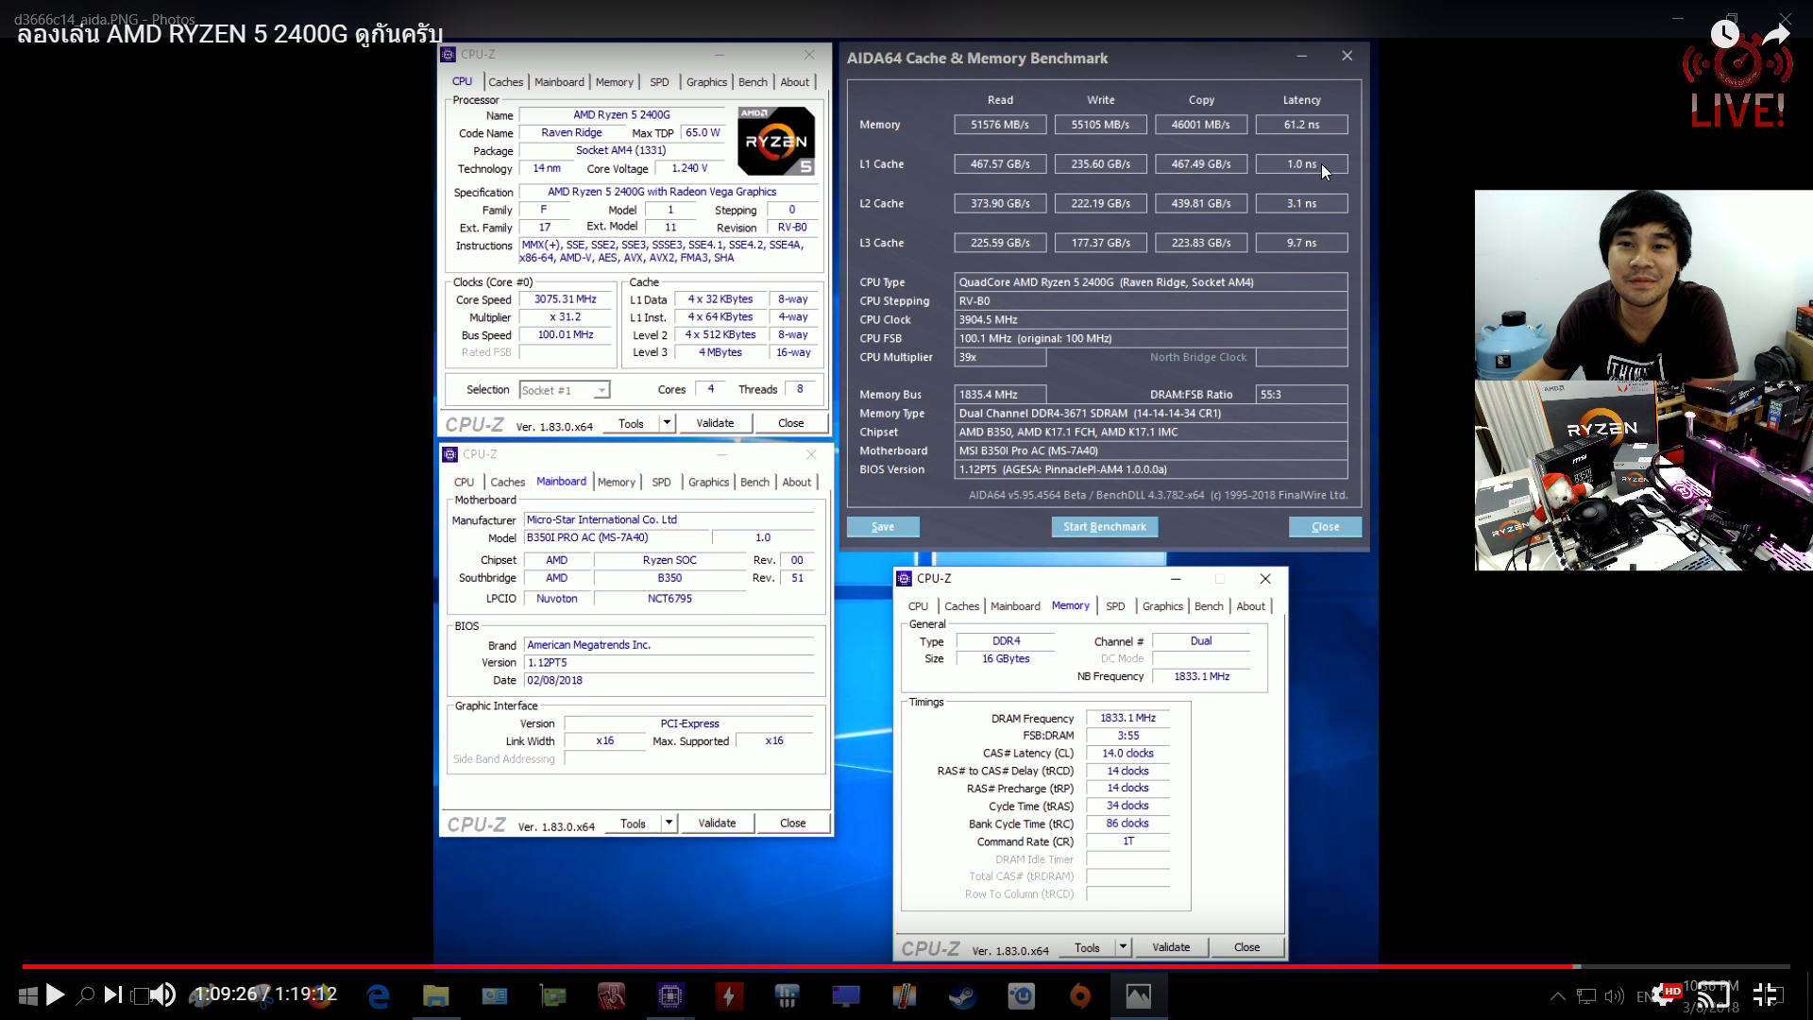Click the LIVE! channel logo
The image size is (1813, 1020).
[1737, 83]
